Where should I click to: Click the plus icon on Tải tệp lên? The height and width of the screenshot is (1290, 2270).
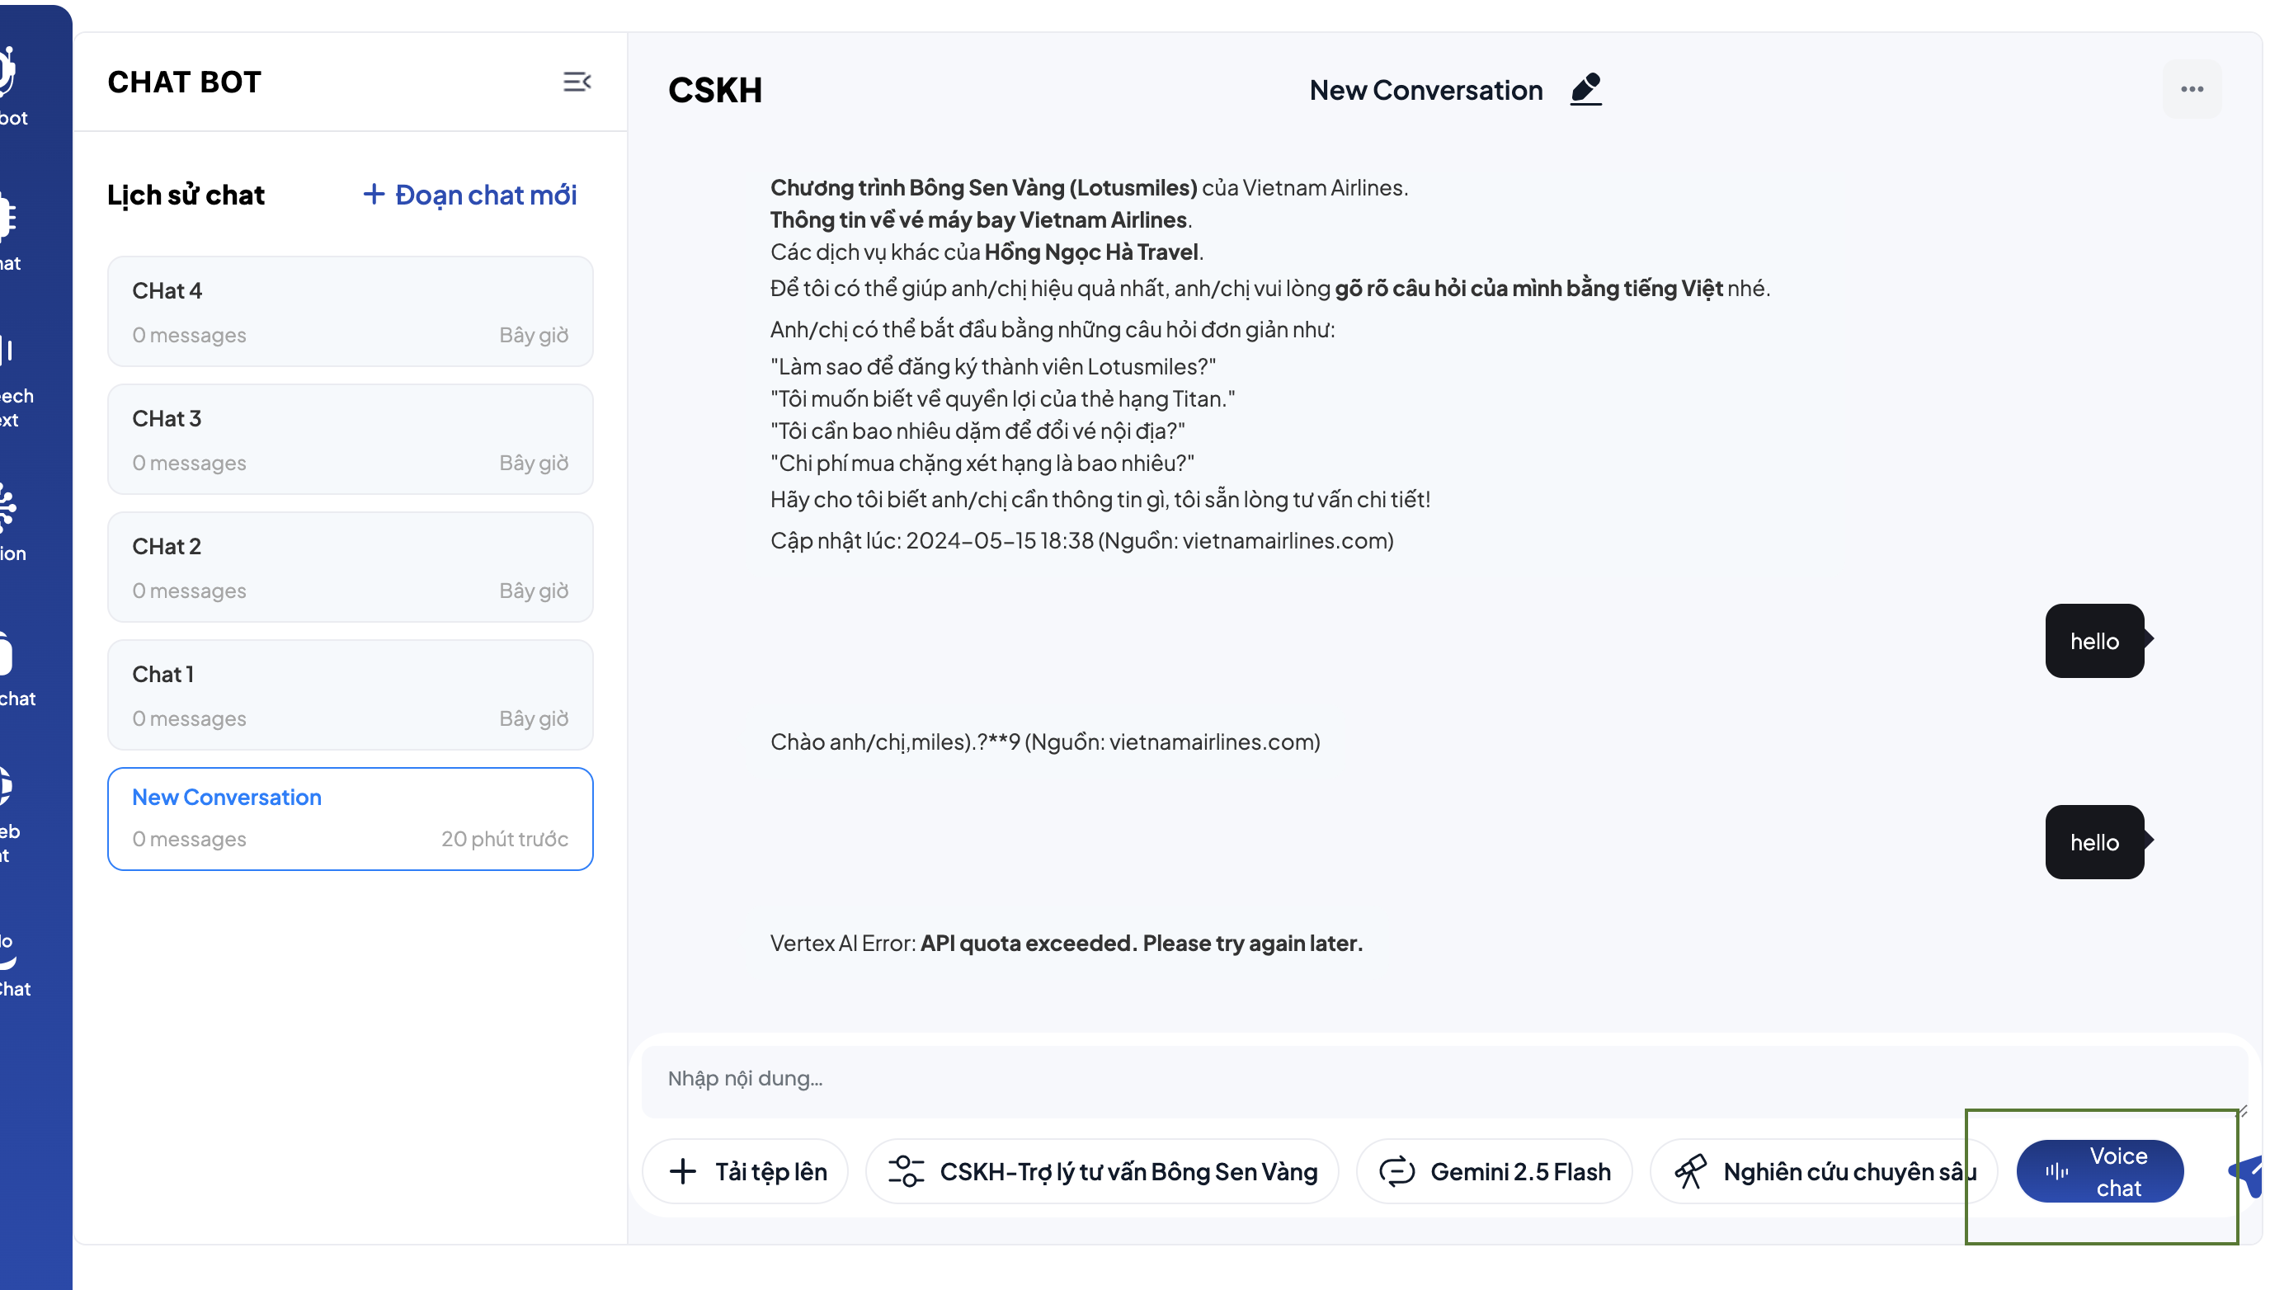pos(682,1171)
